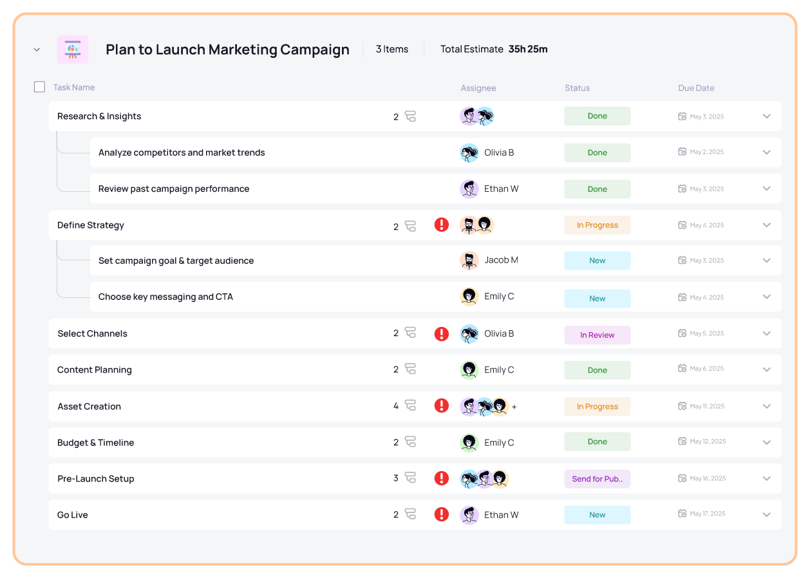This screenshot has width=810, height=578.
Task: Click the May 4, 2025 date on Choose key messaging
Action: pos(707,297)
